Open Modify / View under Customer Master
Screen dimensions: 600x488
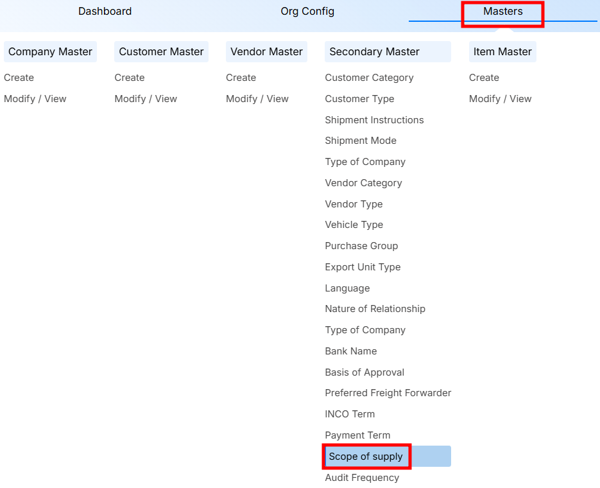click(146, 99)
